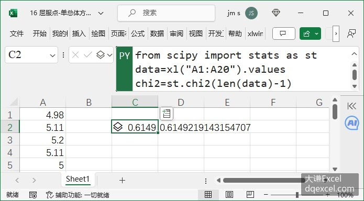This screenshot has width=364, height=201.
Task: Select row 3 header
Action: tap(10, 140)
